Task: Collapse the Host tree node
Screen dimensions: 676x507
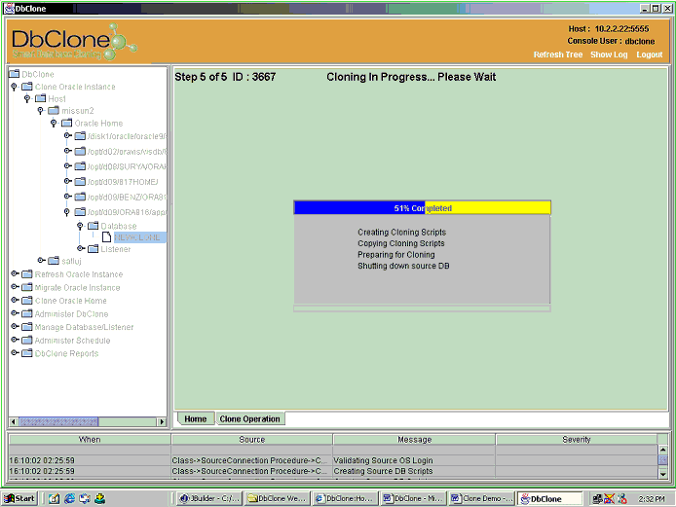Action: tap(27, 98)
